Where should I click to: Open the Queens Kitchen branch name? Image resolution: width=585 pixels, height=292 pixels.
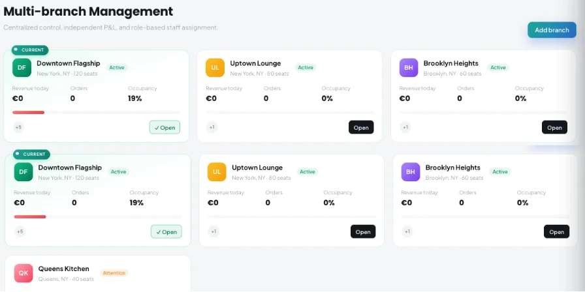click(x=64, y=269)
